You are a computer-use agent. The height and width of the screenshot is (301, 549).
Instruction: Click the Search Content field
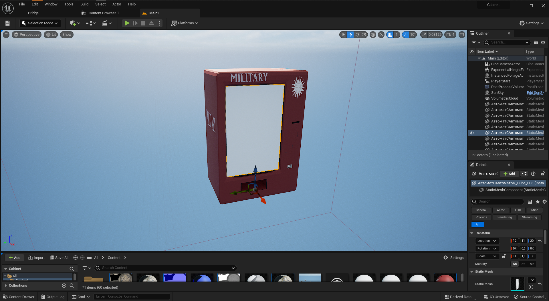(165, 268)
